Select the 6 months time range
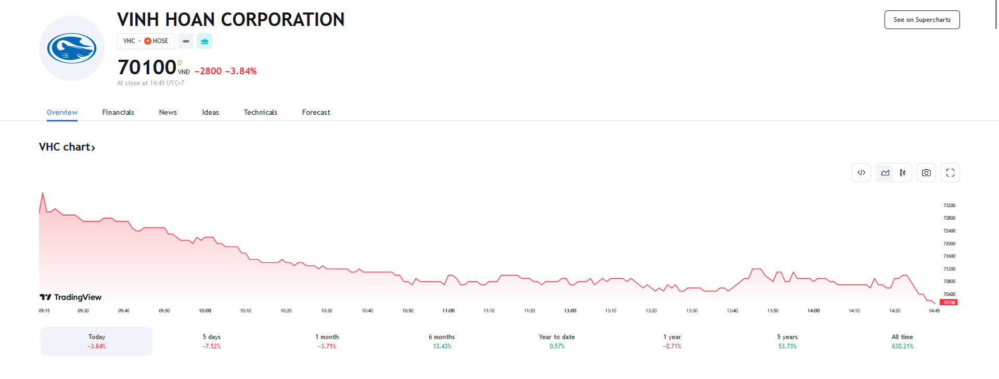The width and height of the screenshot is (999, 379). click(442, 341)
